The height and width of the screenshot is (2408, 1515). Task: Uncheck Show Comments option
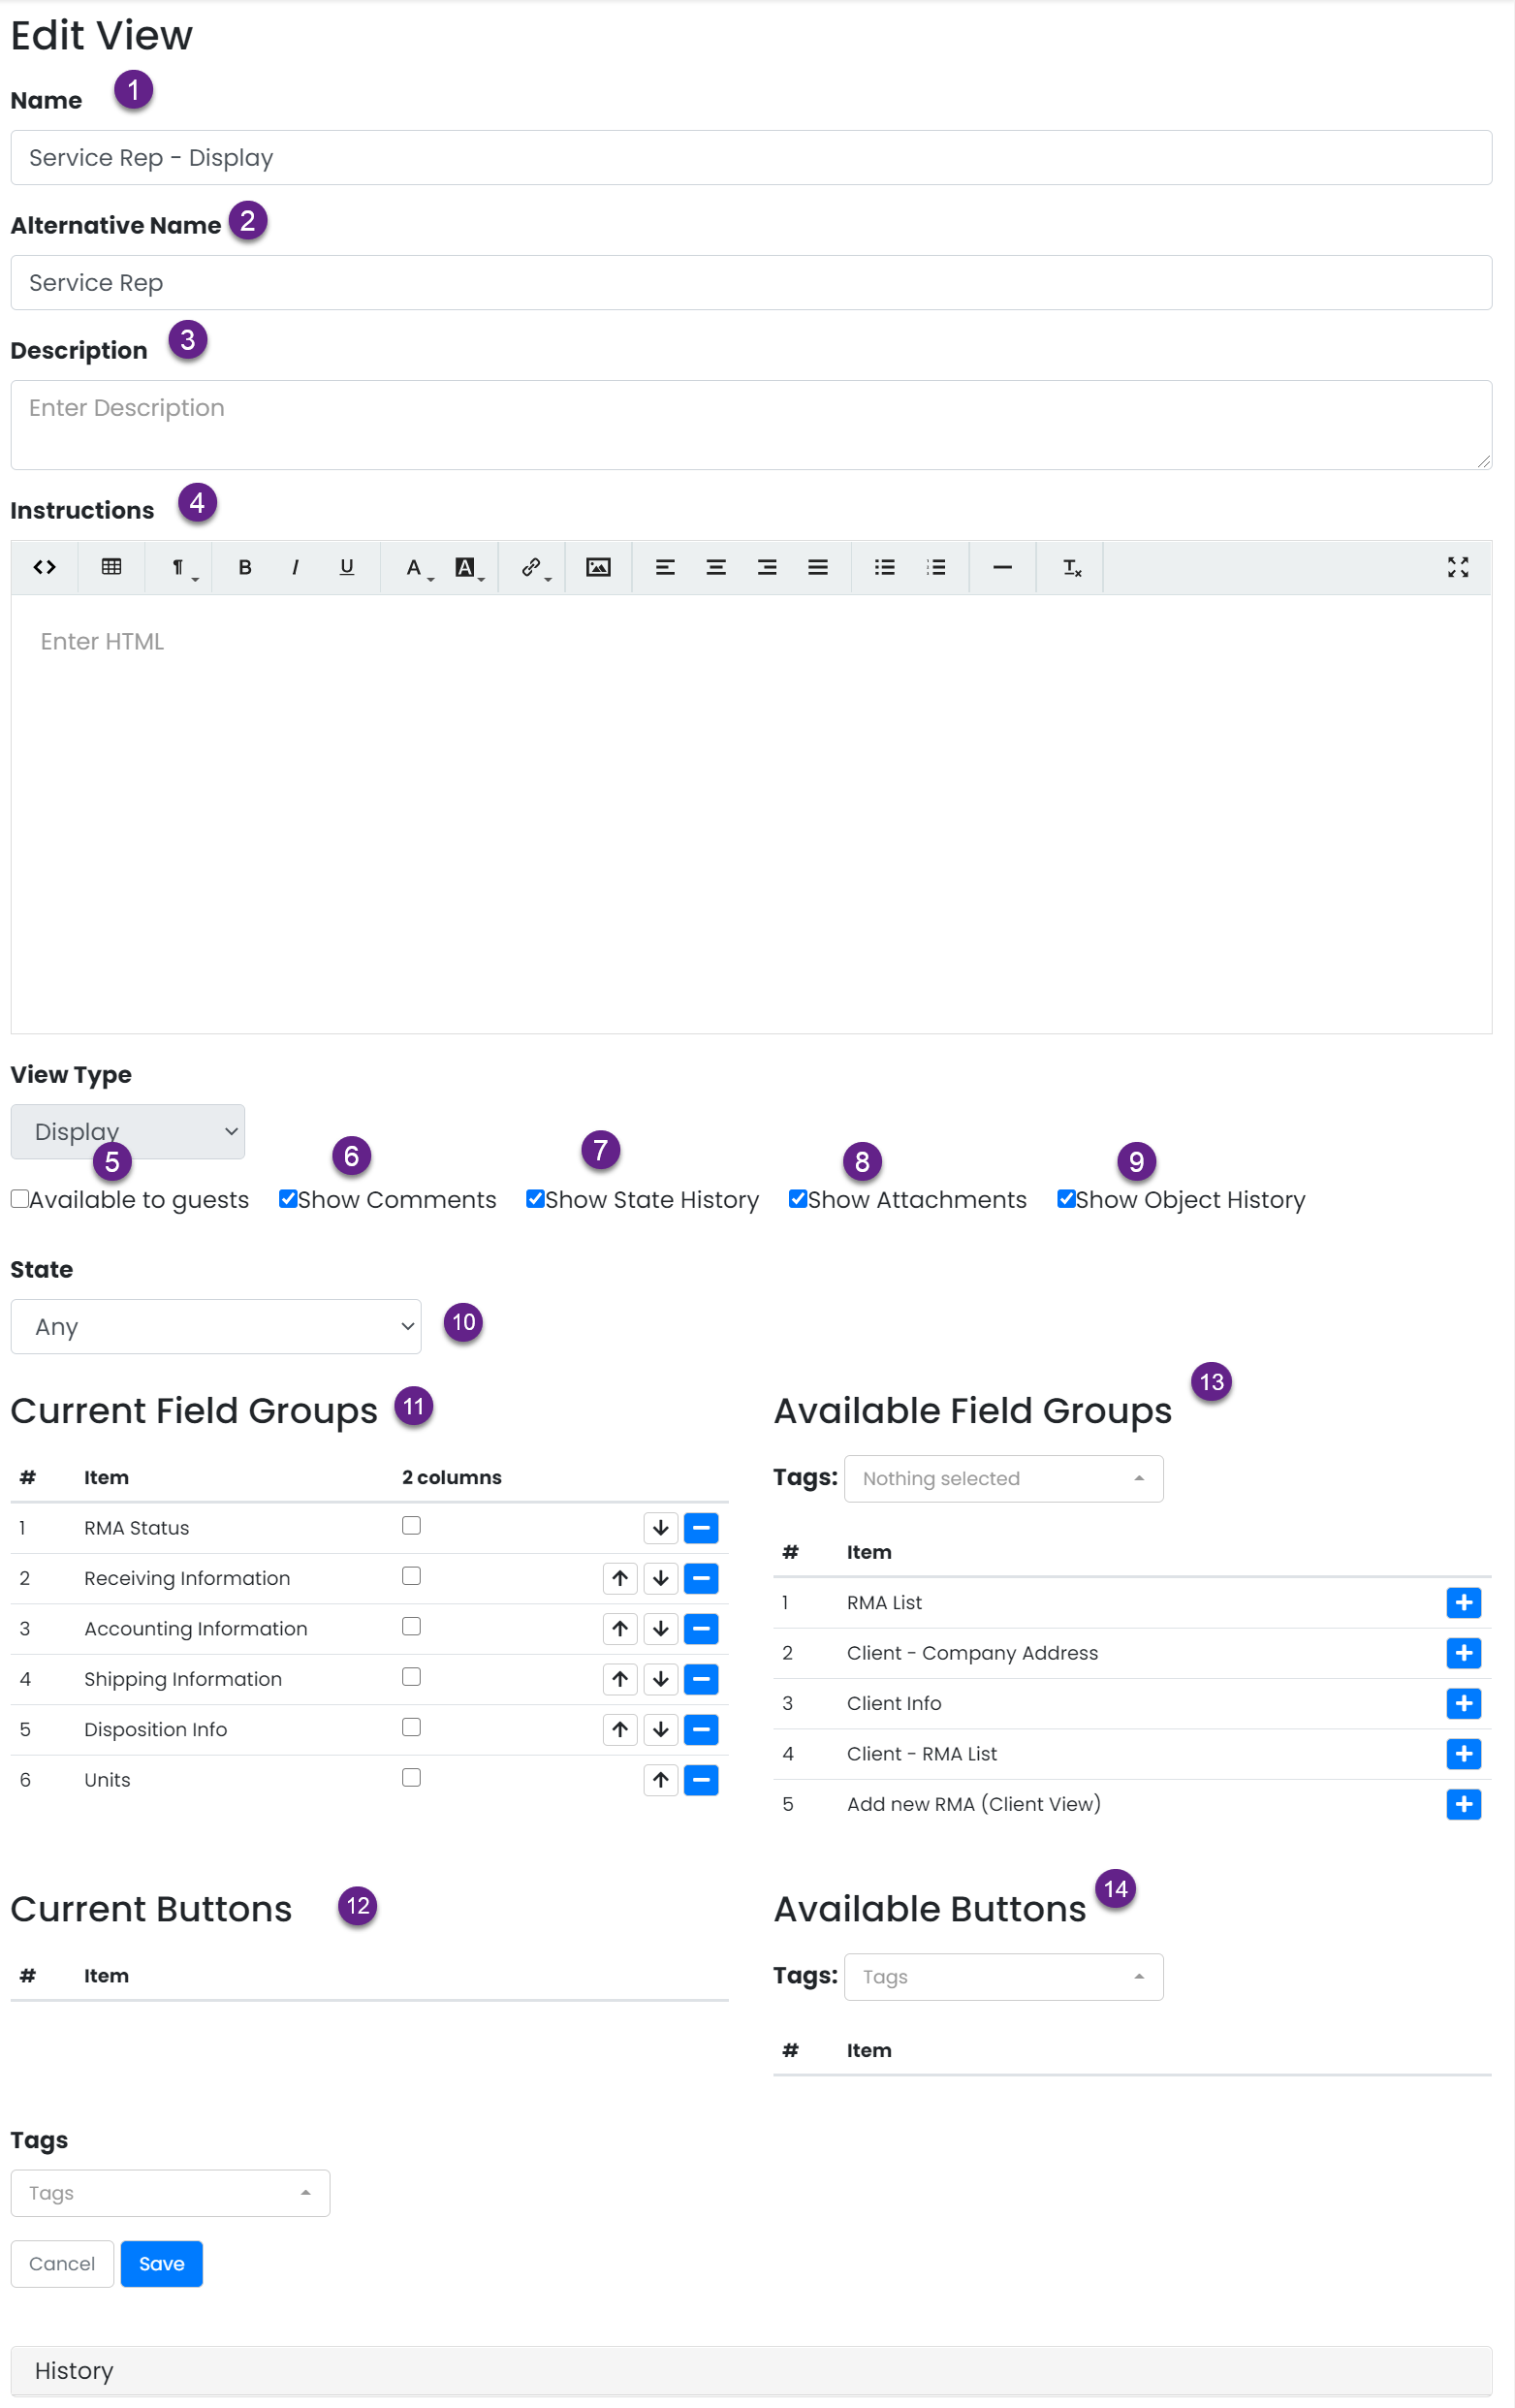(x=288, y=1198)
